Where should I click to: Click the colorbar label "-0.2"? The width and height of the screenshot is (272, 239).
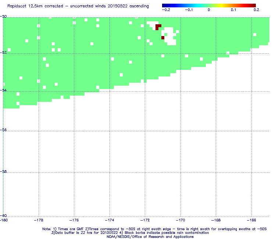166,10
